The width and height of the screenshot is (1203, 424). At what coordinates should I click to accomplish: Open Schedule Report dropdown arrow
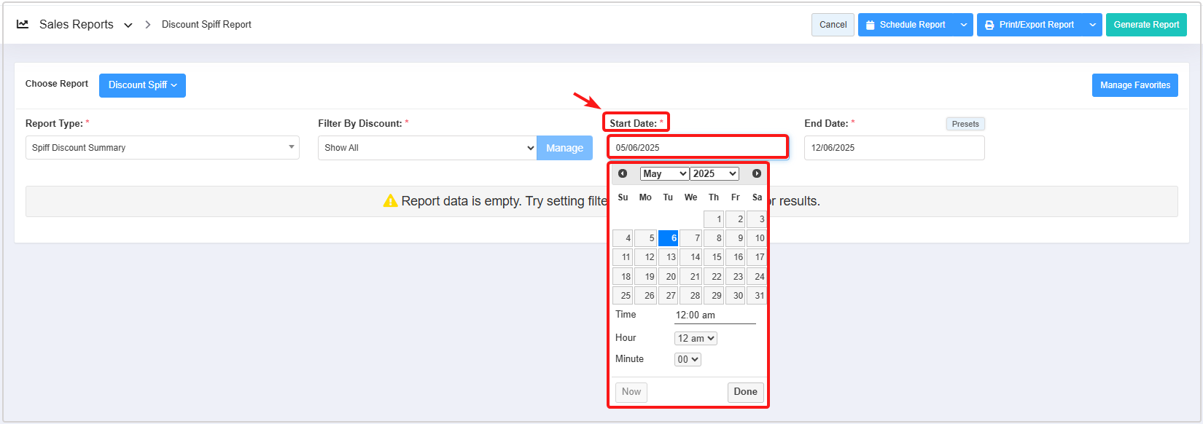point(963,25)
